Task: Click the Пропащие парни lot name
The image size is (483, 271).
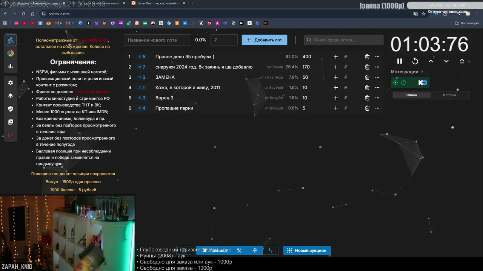Action: 174,108
